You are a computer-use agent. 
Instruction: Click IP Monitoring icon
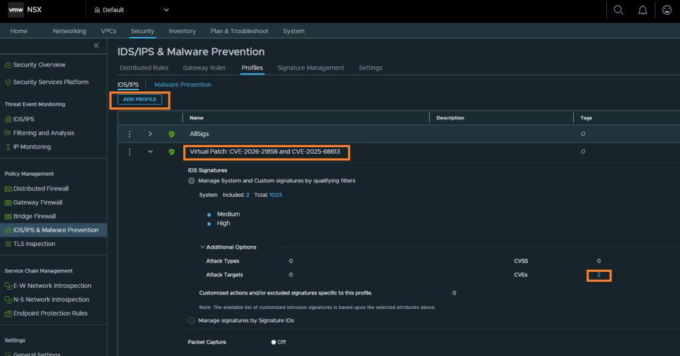click(8, 147)
